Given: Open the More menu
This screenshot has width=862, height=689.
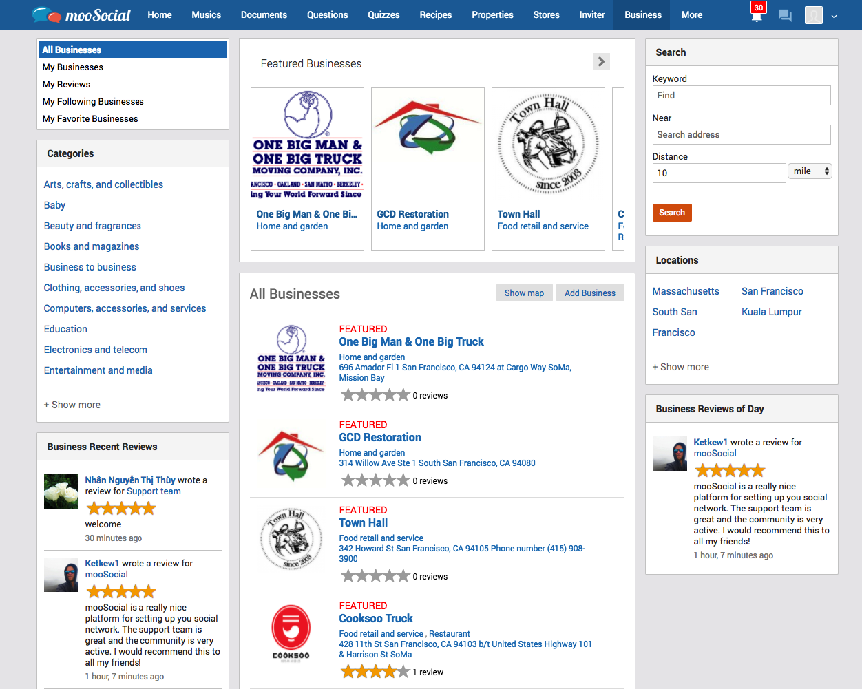Looking at the screenshot, I should (692, 14).
